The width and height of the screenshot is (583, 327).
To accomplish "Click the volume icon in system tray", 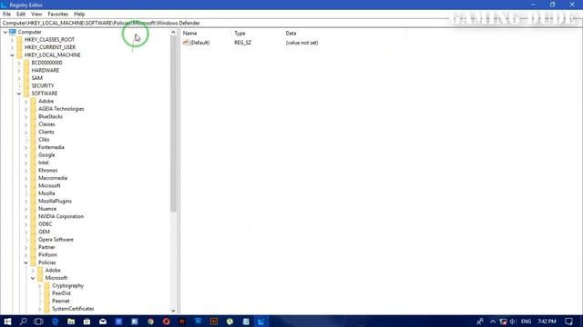I will [513, 322].
